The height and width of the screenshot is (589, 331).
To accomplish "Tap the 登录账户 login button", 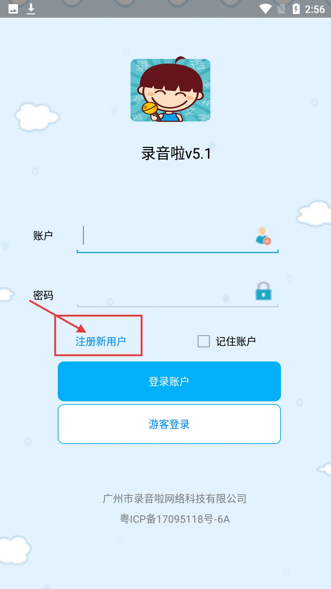I will [169, 381].
